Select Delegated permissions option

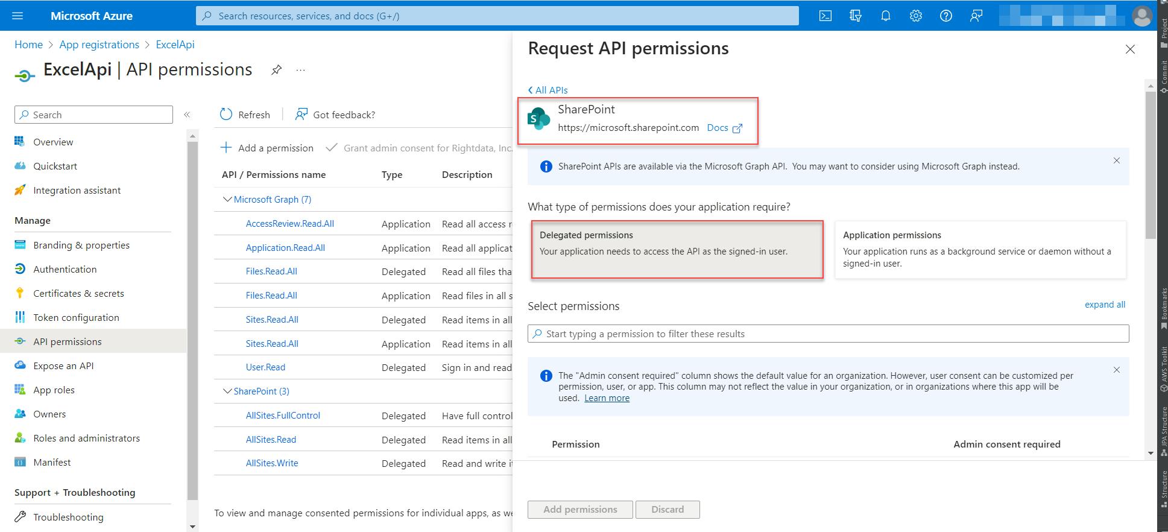[x=677, y=249]
